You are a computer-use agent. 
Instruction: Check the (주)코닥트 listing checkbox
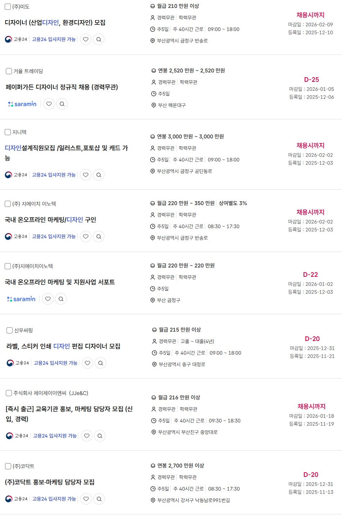[x=8, y=466]
